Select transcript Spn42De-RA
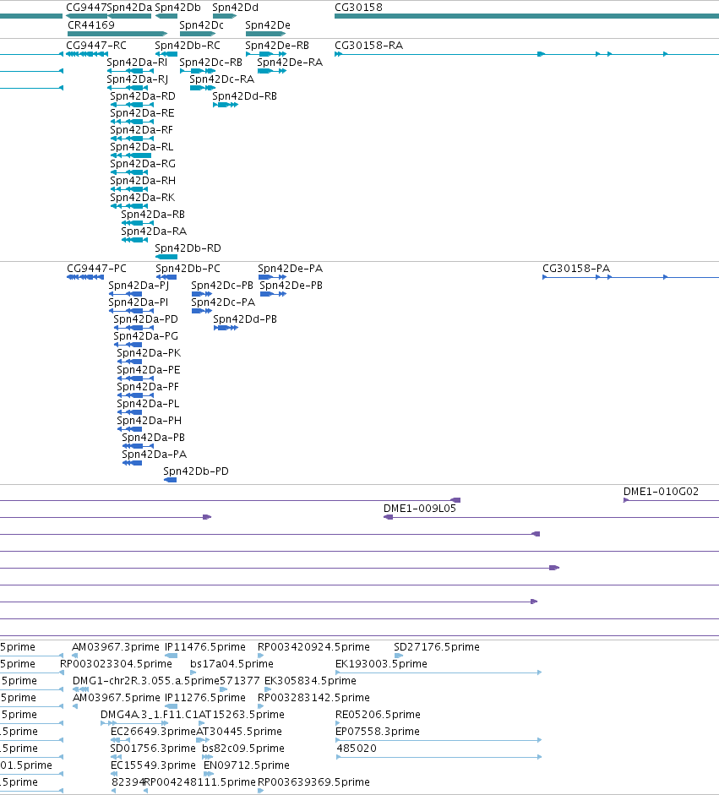The height and width of the screenshot is (795, 719). point(290,62)
